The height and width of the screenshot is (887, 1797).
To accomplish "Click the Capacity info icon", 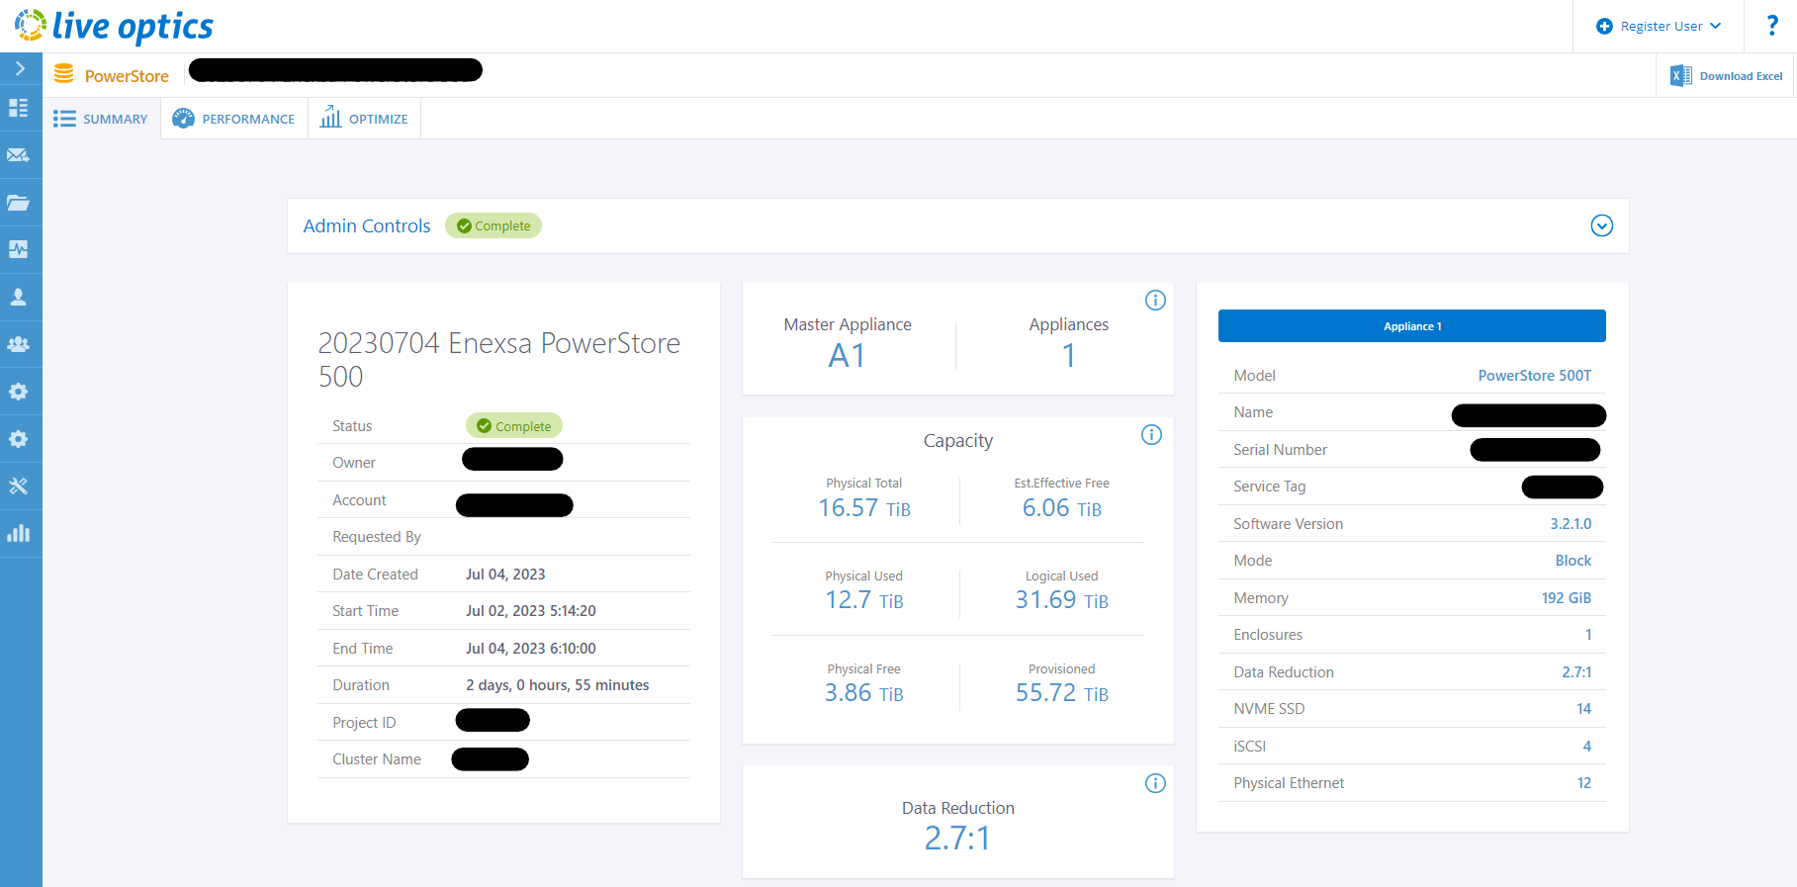I will pos(1151,435).
